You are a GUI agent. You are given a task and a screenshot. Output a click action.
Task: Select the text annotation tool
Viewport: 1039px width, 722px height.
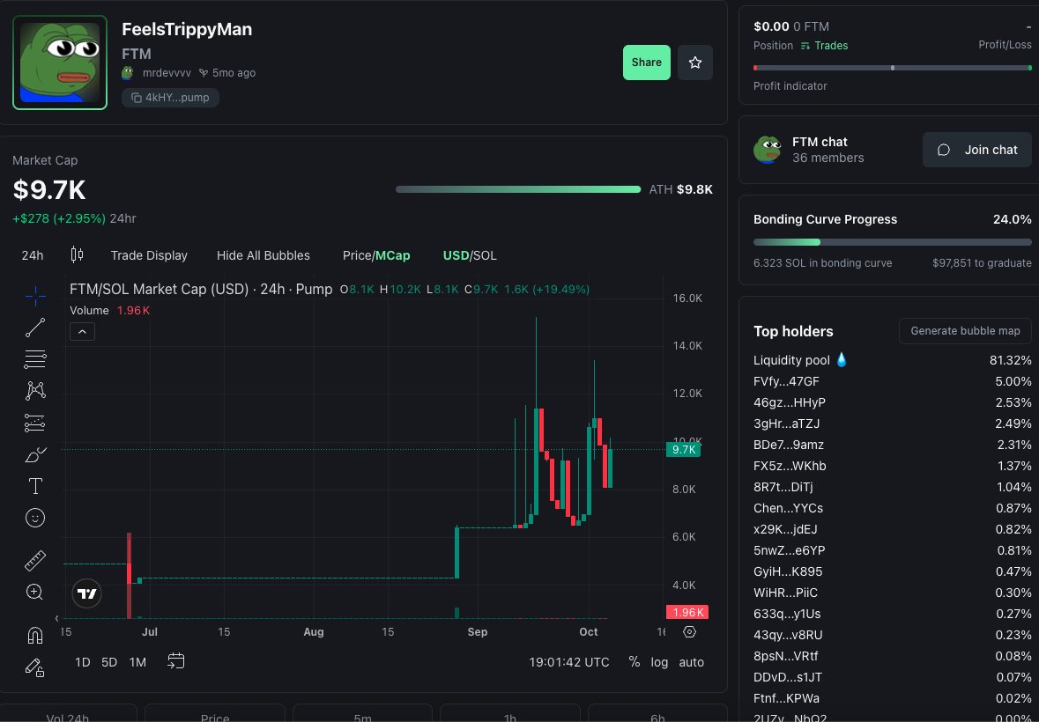point(35,486)
